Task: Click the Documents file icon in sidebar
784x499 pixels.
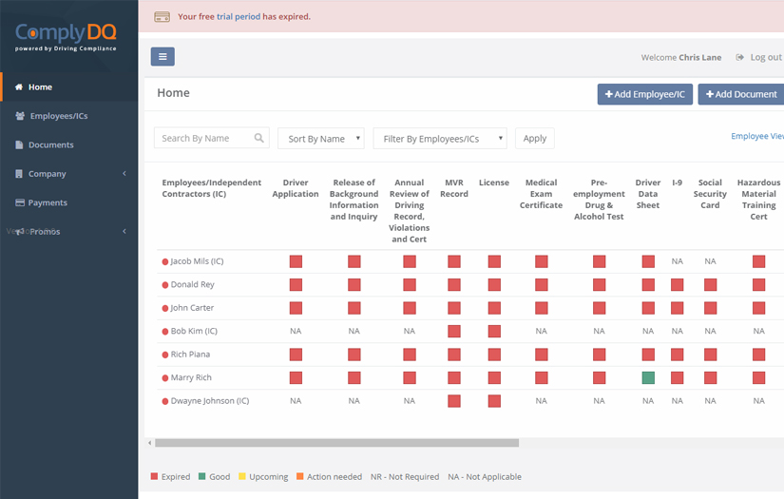Action: (19, 145)
